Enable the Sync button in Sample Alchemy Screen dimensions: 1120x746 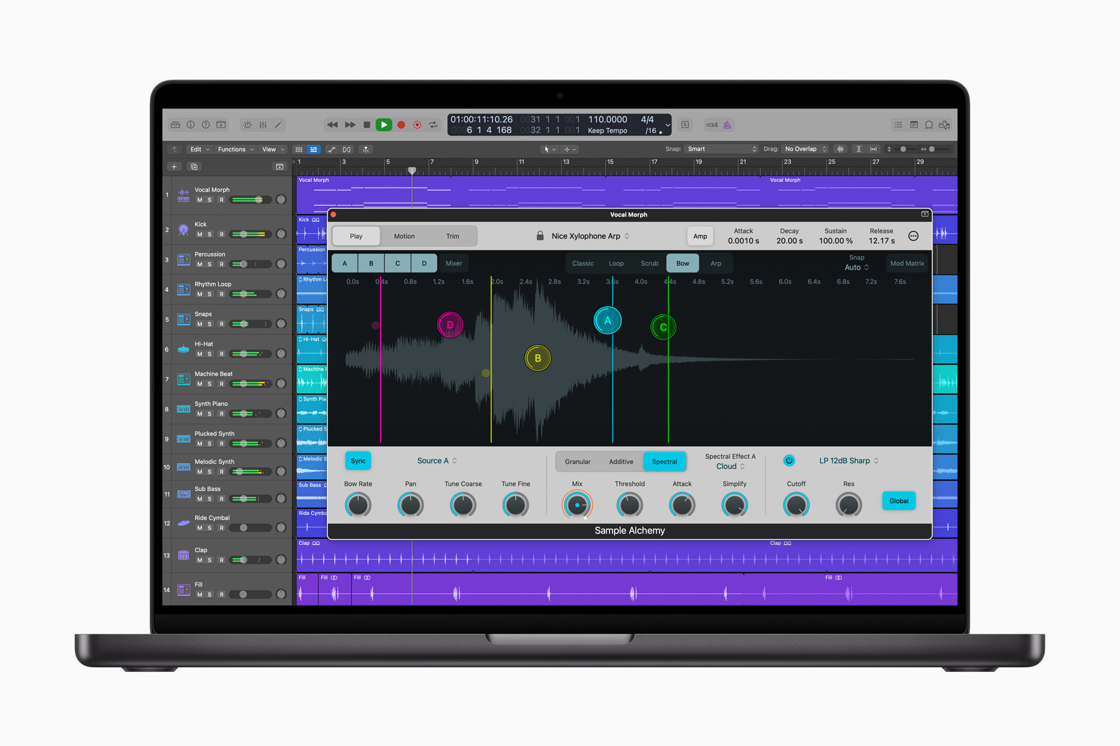pyautogui.click(x=358, y=460)
